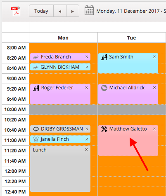
Task: Delete Matthew Galetto appointment using X
Action: 154,129
